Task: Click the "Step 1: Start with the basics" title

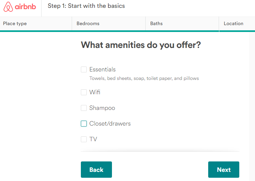Action: tap(86, 6)
